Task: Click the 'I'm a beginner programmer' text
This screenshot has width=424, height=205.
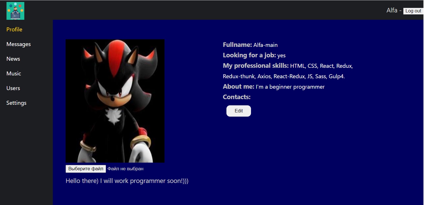Action: point(290,87)
